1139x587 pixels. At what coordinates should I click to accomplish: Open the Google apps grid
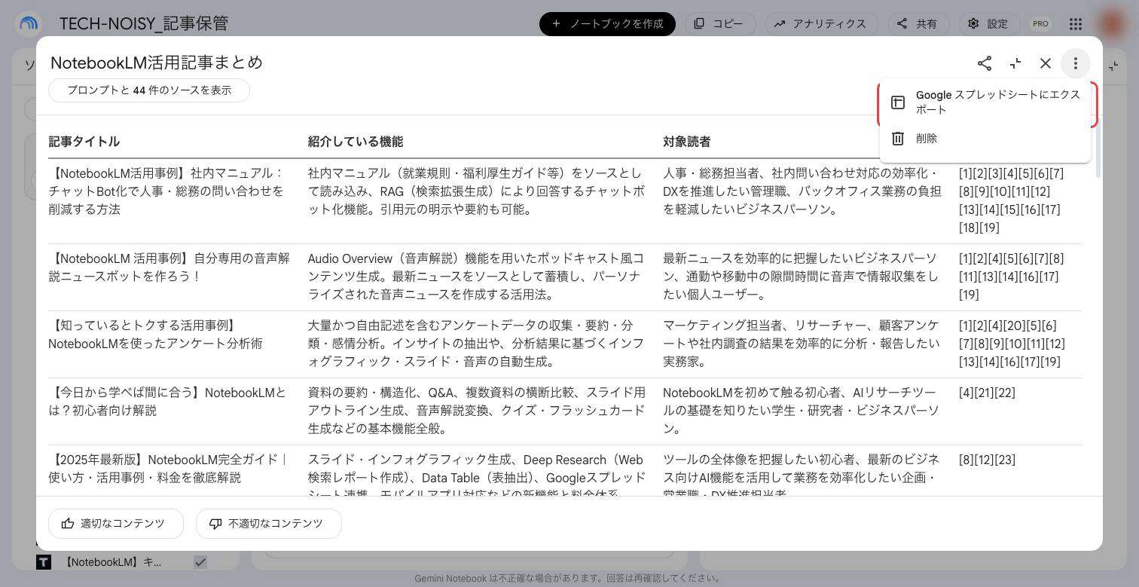(1076, 23)
